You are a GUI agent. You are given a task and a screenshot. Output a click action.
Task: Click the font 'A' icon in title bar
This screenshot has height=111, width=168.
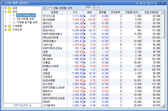[141, 3]
